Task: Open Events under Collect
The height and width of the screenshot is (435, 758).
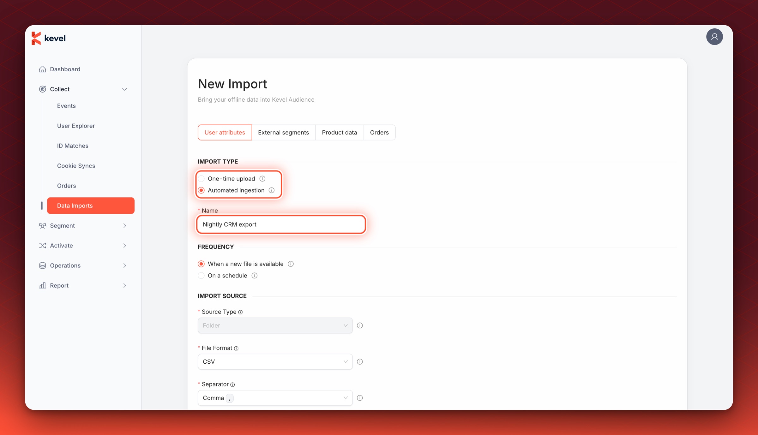Action: click(66, 106)
